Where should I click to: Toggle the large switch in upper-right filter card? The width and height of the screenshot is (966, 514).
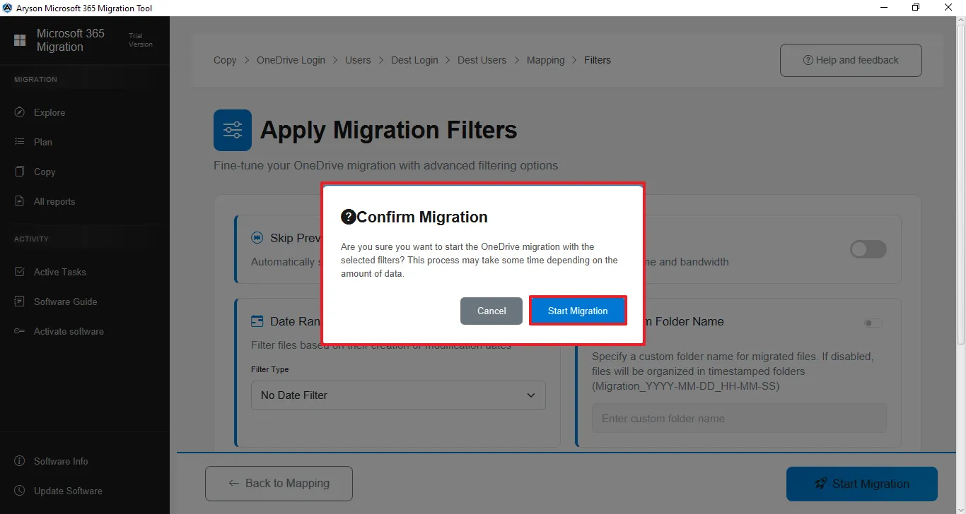click(x=868, y=249)
